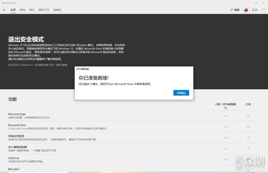The height and width of the screenshot is (173, 268).
Task: Select the OneDrive feature row title
Action: click(x=13, y=158)
